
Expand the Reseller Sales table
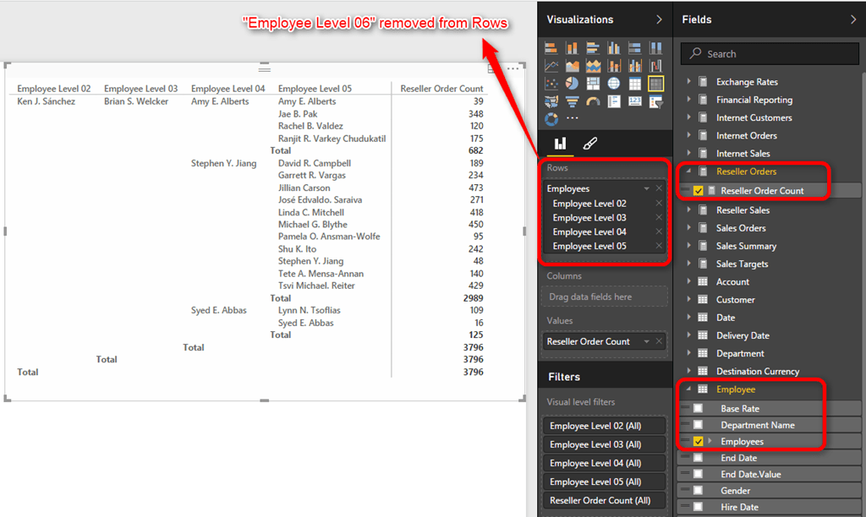click(688, 210)
